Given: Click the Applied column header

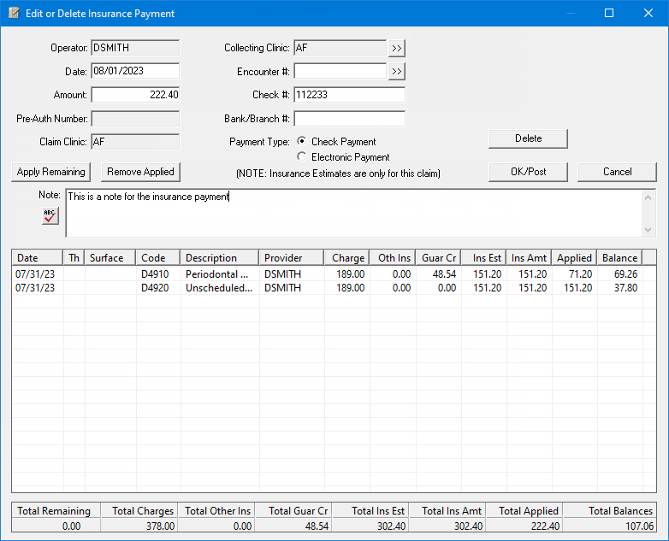Looking at the screenshot, I should (574, 257).
